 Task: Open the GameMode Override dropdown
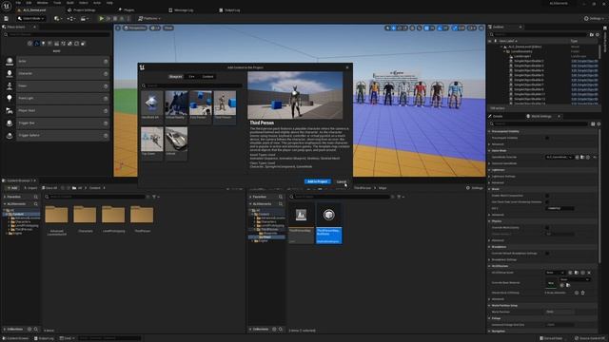[x=559, y=157]
